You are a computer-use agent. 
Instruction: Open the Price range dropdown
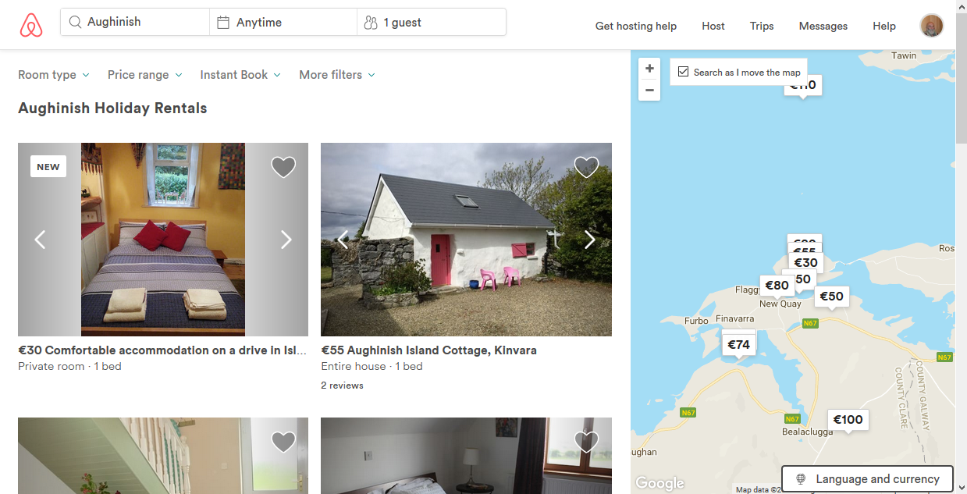[x=144, y=75]
